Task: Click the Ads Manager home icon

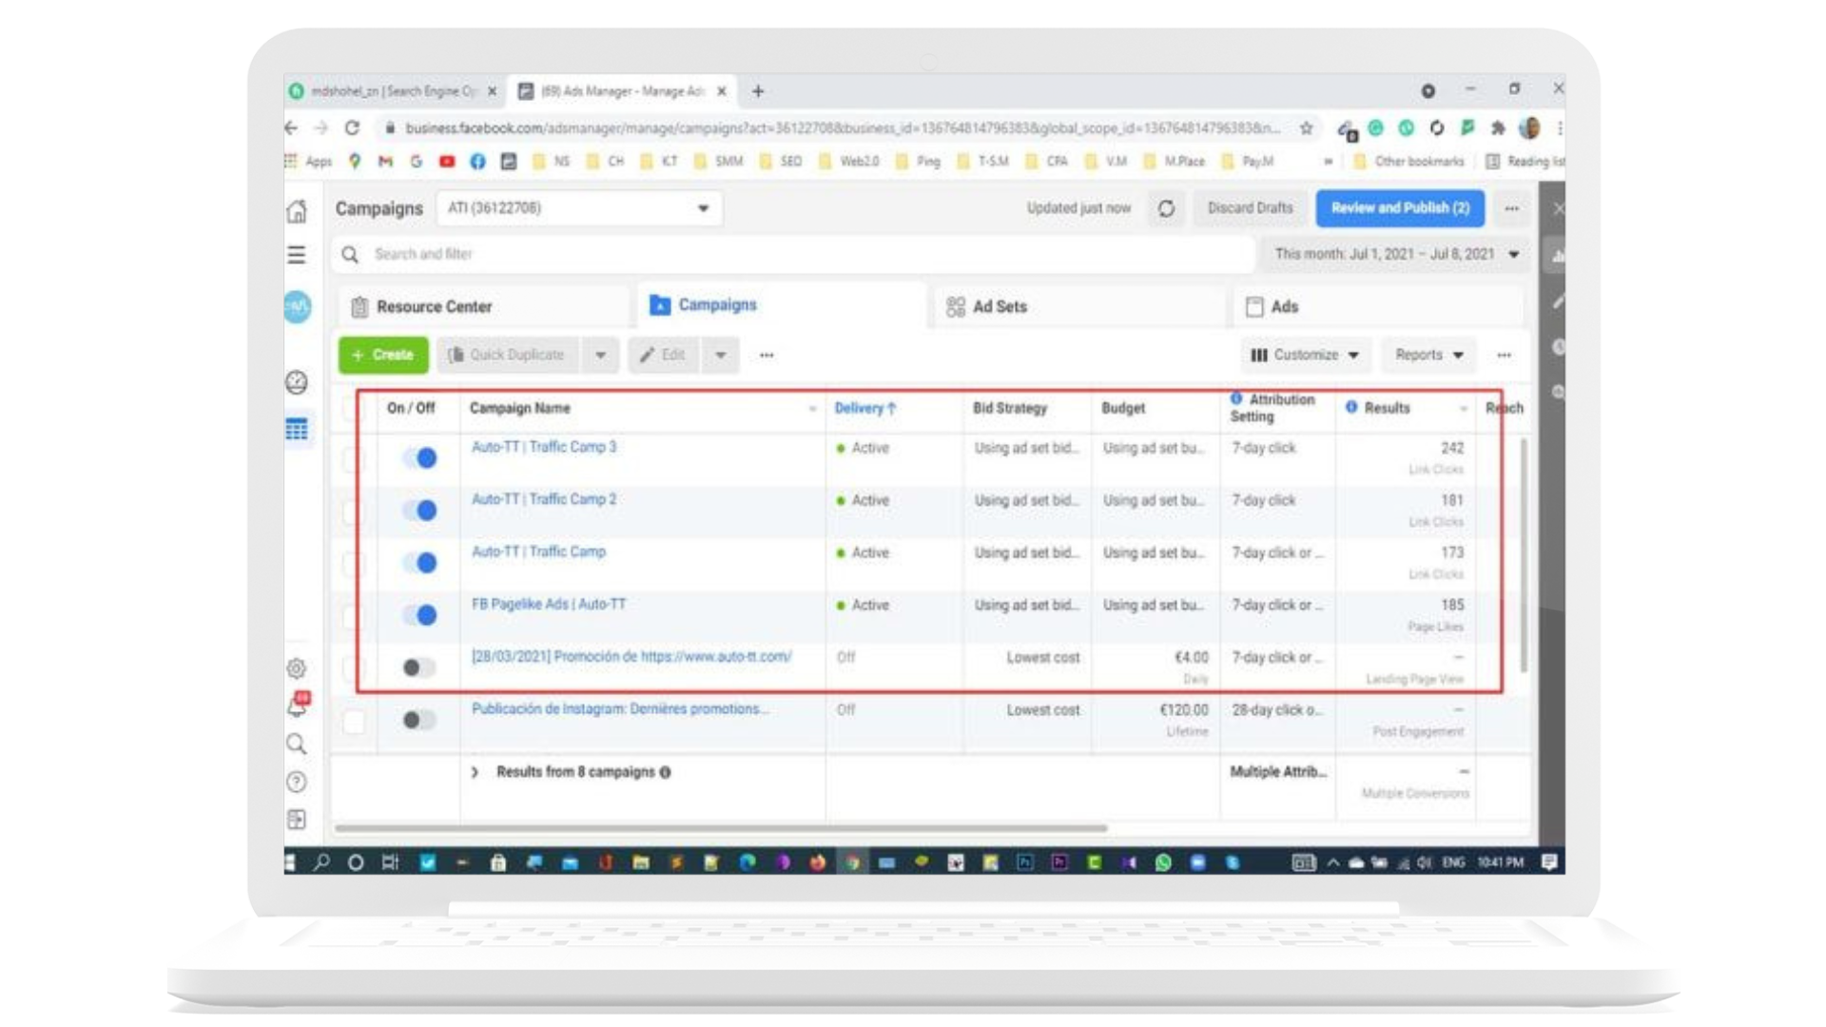Action: point(297,211)
